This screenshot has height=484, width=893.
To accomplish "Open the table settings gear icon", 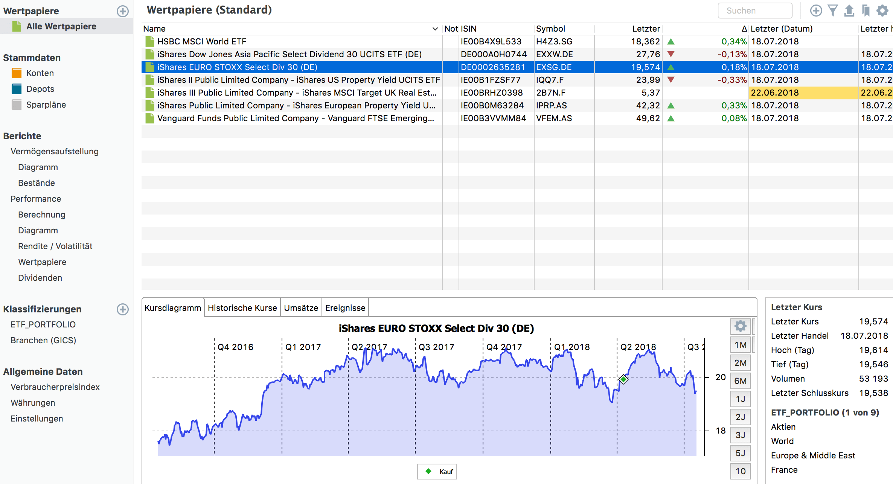I will (x=882, y=11).
